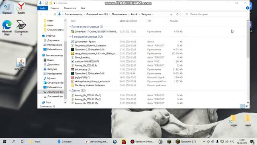Open Снимки экрана folder in navigation pane

click(x=55, y=30)
